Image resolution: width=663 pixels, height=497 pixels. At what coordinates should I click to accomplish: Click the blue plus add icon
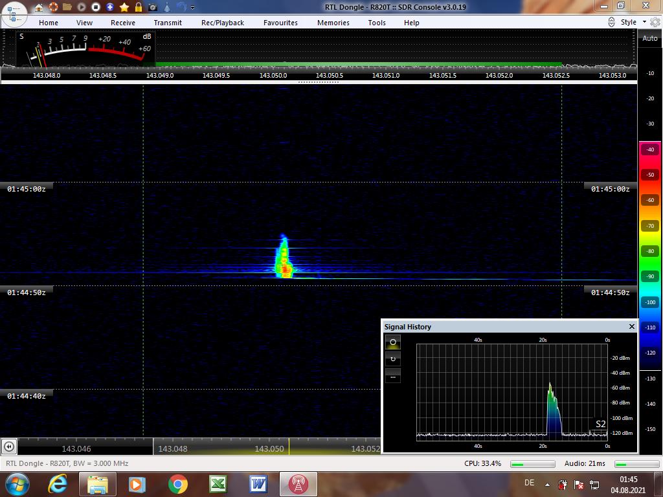[110, 6]
